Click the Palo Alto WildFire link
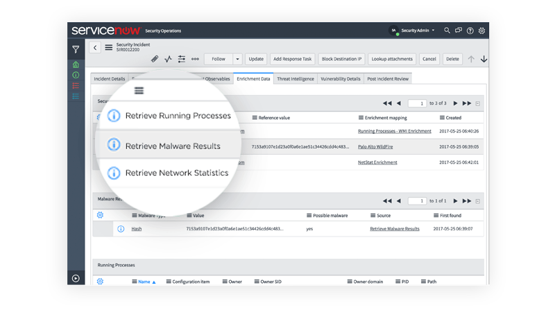This screenshot has width=555, height=317. (377, 146)
